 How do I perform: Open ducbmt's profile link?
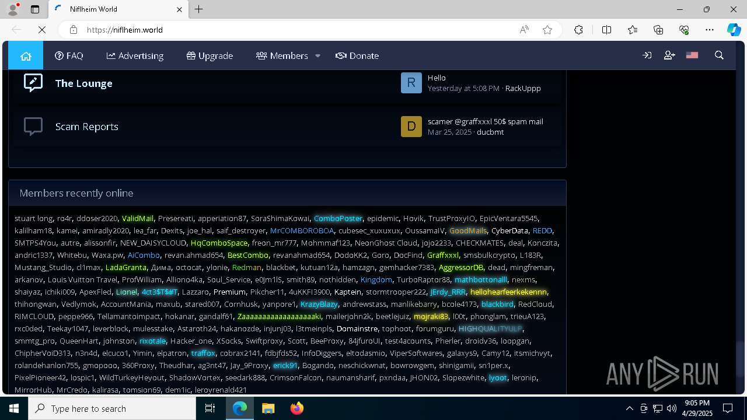[490, 132]
